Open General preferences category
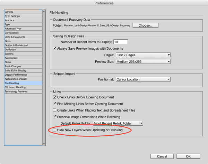The height and width of the screenshot is (164, 208). click(23, 12)
